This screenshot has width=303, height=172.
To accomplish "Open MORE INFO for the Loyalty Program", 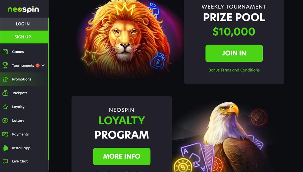I will coord(122,156).
